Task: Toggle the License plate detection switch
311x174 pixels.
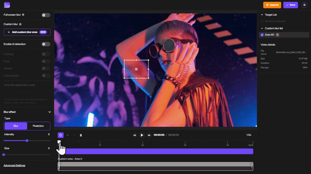Action: [x=46, y=76]
